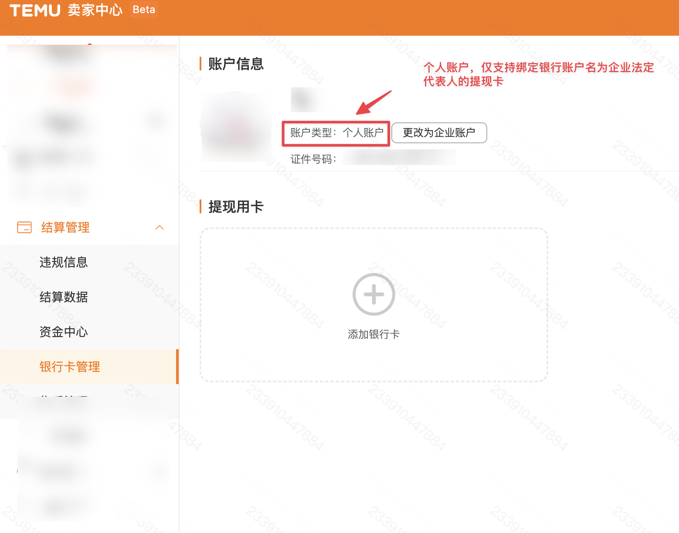Click the store avatar image in 账户信息
The image size is (679, 533).
click(x=236, y=127)
